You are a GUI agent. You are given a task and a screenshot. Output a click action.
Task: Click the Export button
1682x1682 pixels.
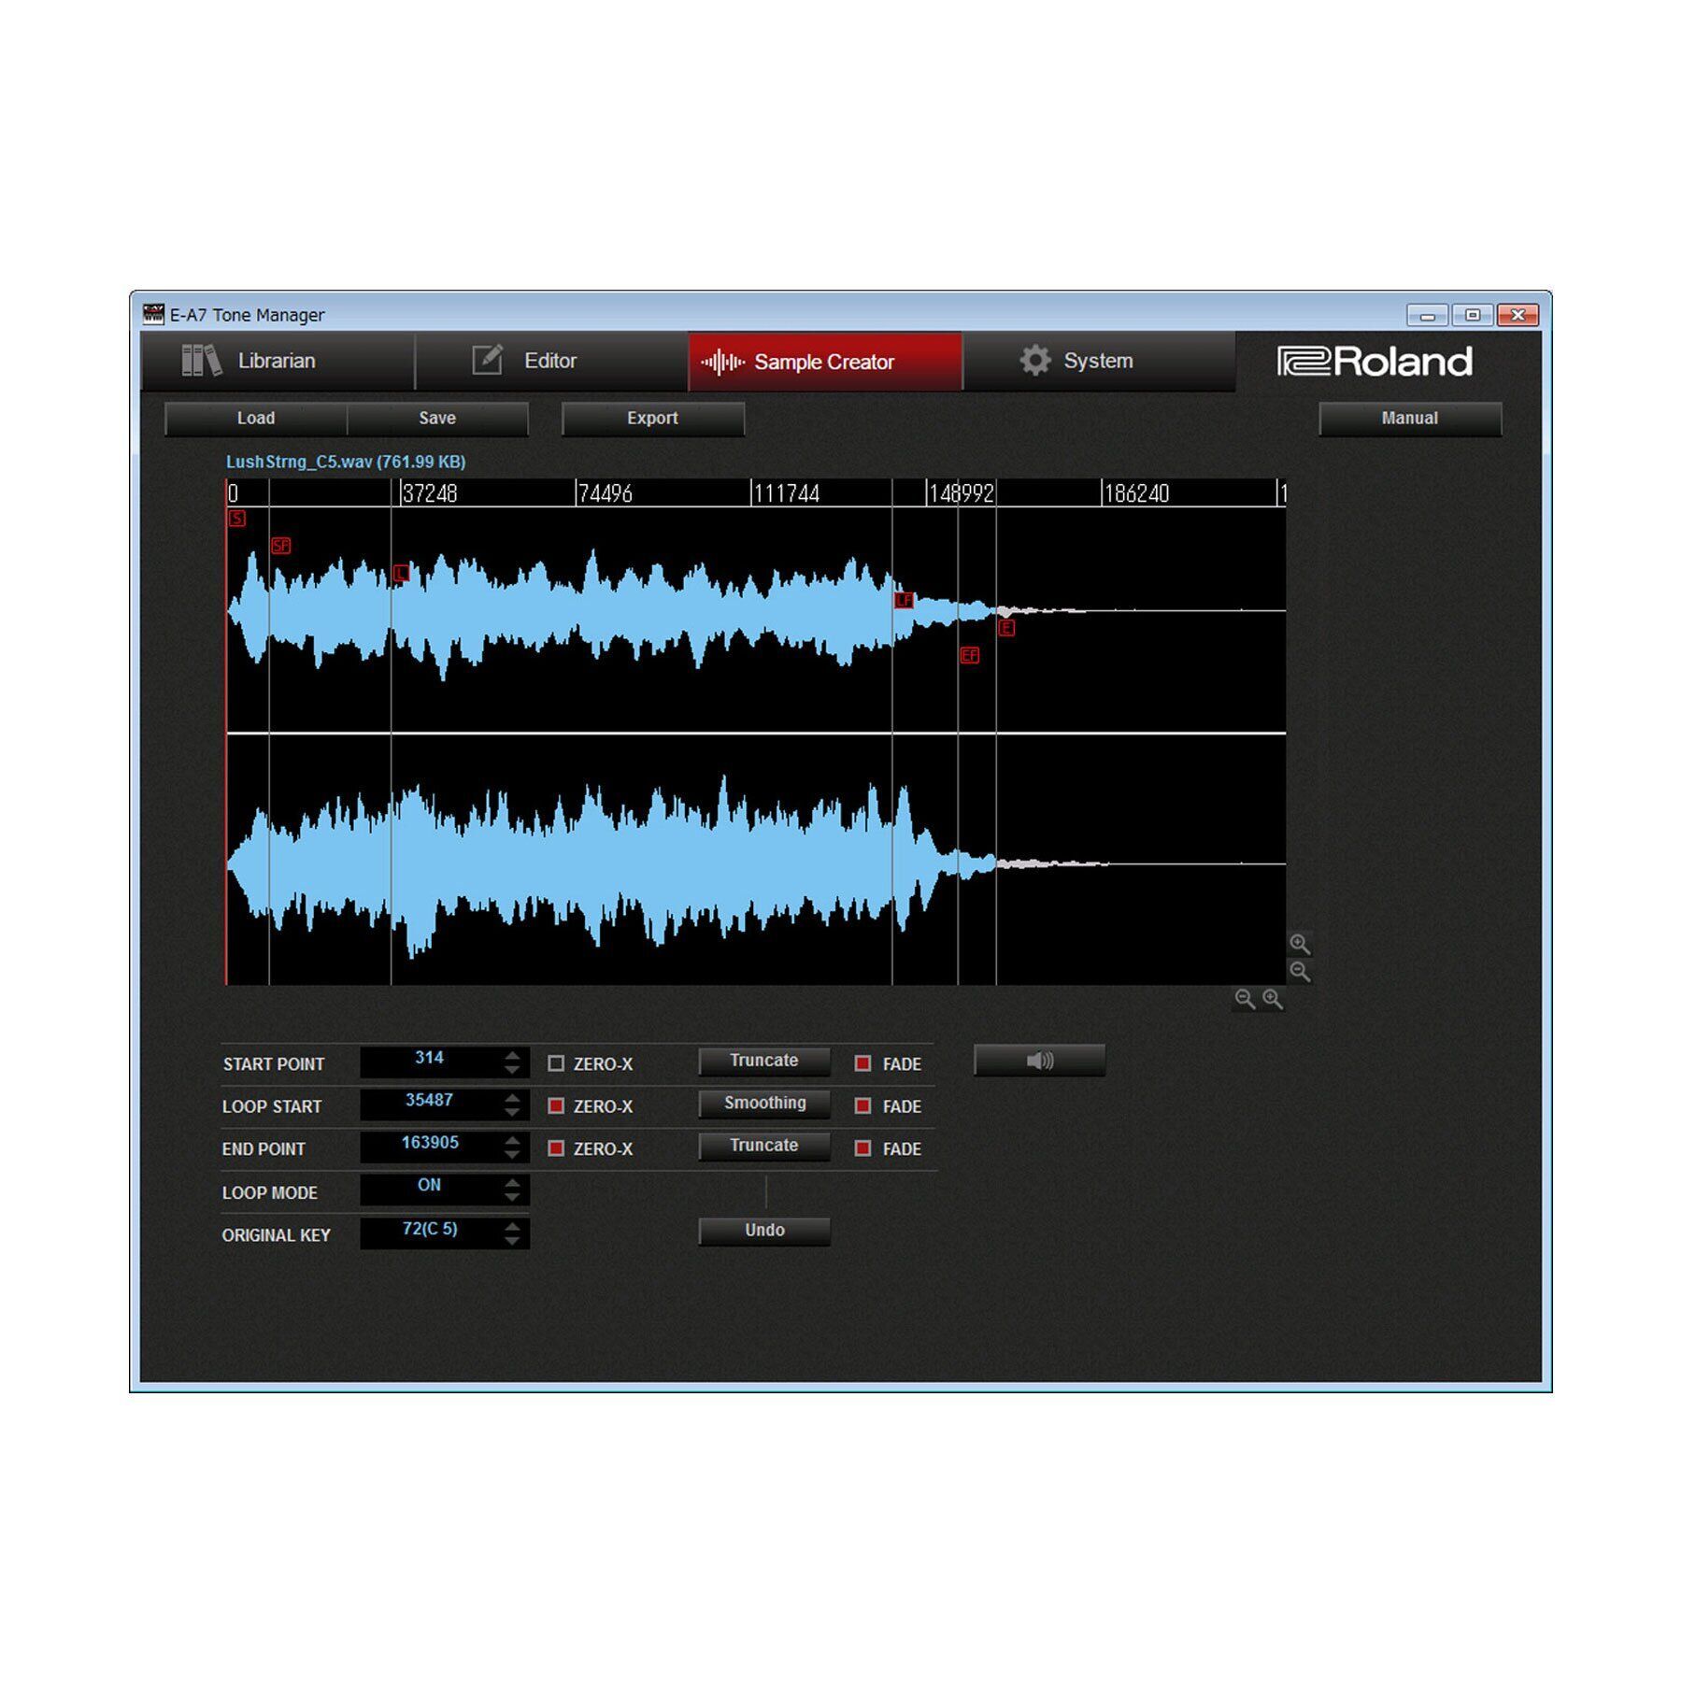(652, 419)
